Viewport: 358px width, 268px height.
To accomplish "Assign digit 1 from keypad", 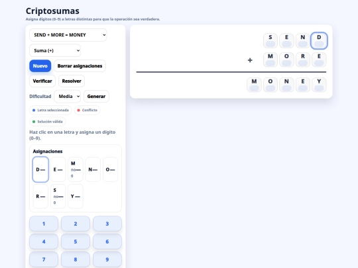I will click(x=44, y=224).
